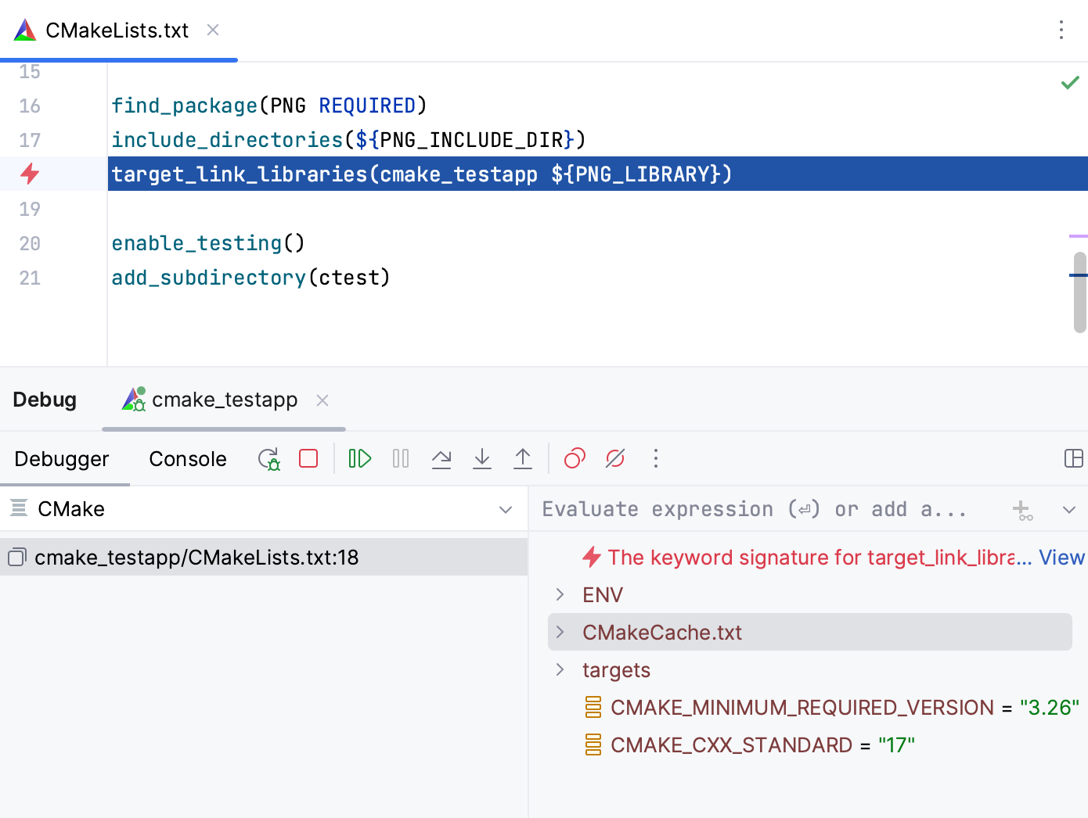The width and height of the screenshot is (1088, 818).
Task: Toggle the breakpoint on line 18
Action: tap(29, 174)
